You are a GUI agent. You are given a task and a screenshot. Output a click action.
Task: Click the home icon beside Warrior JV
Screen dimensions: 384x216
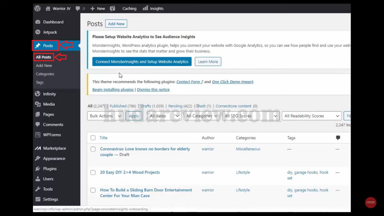click(48, 9)
